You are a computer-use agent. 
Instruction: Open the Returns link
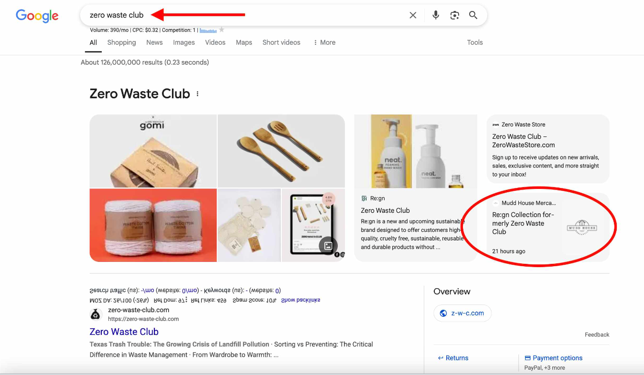[x=457, y=358]
